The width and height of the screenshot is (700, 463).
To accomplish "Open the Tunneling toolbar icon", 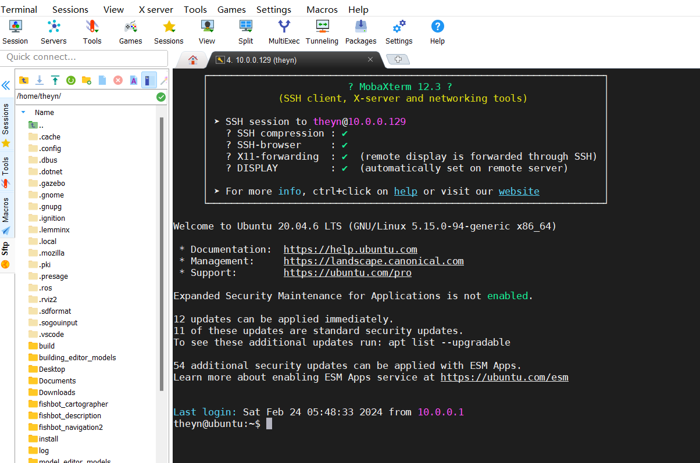I will click(322, 32).
